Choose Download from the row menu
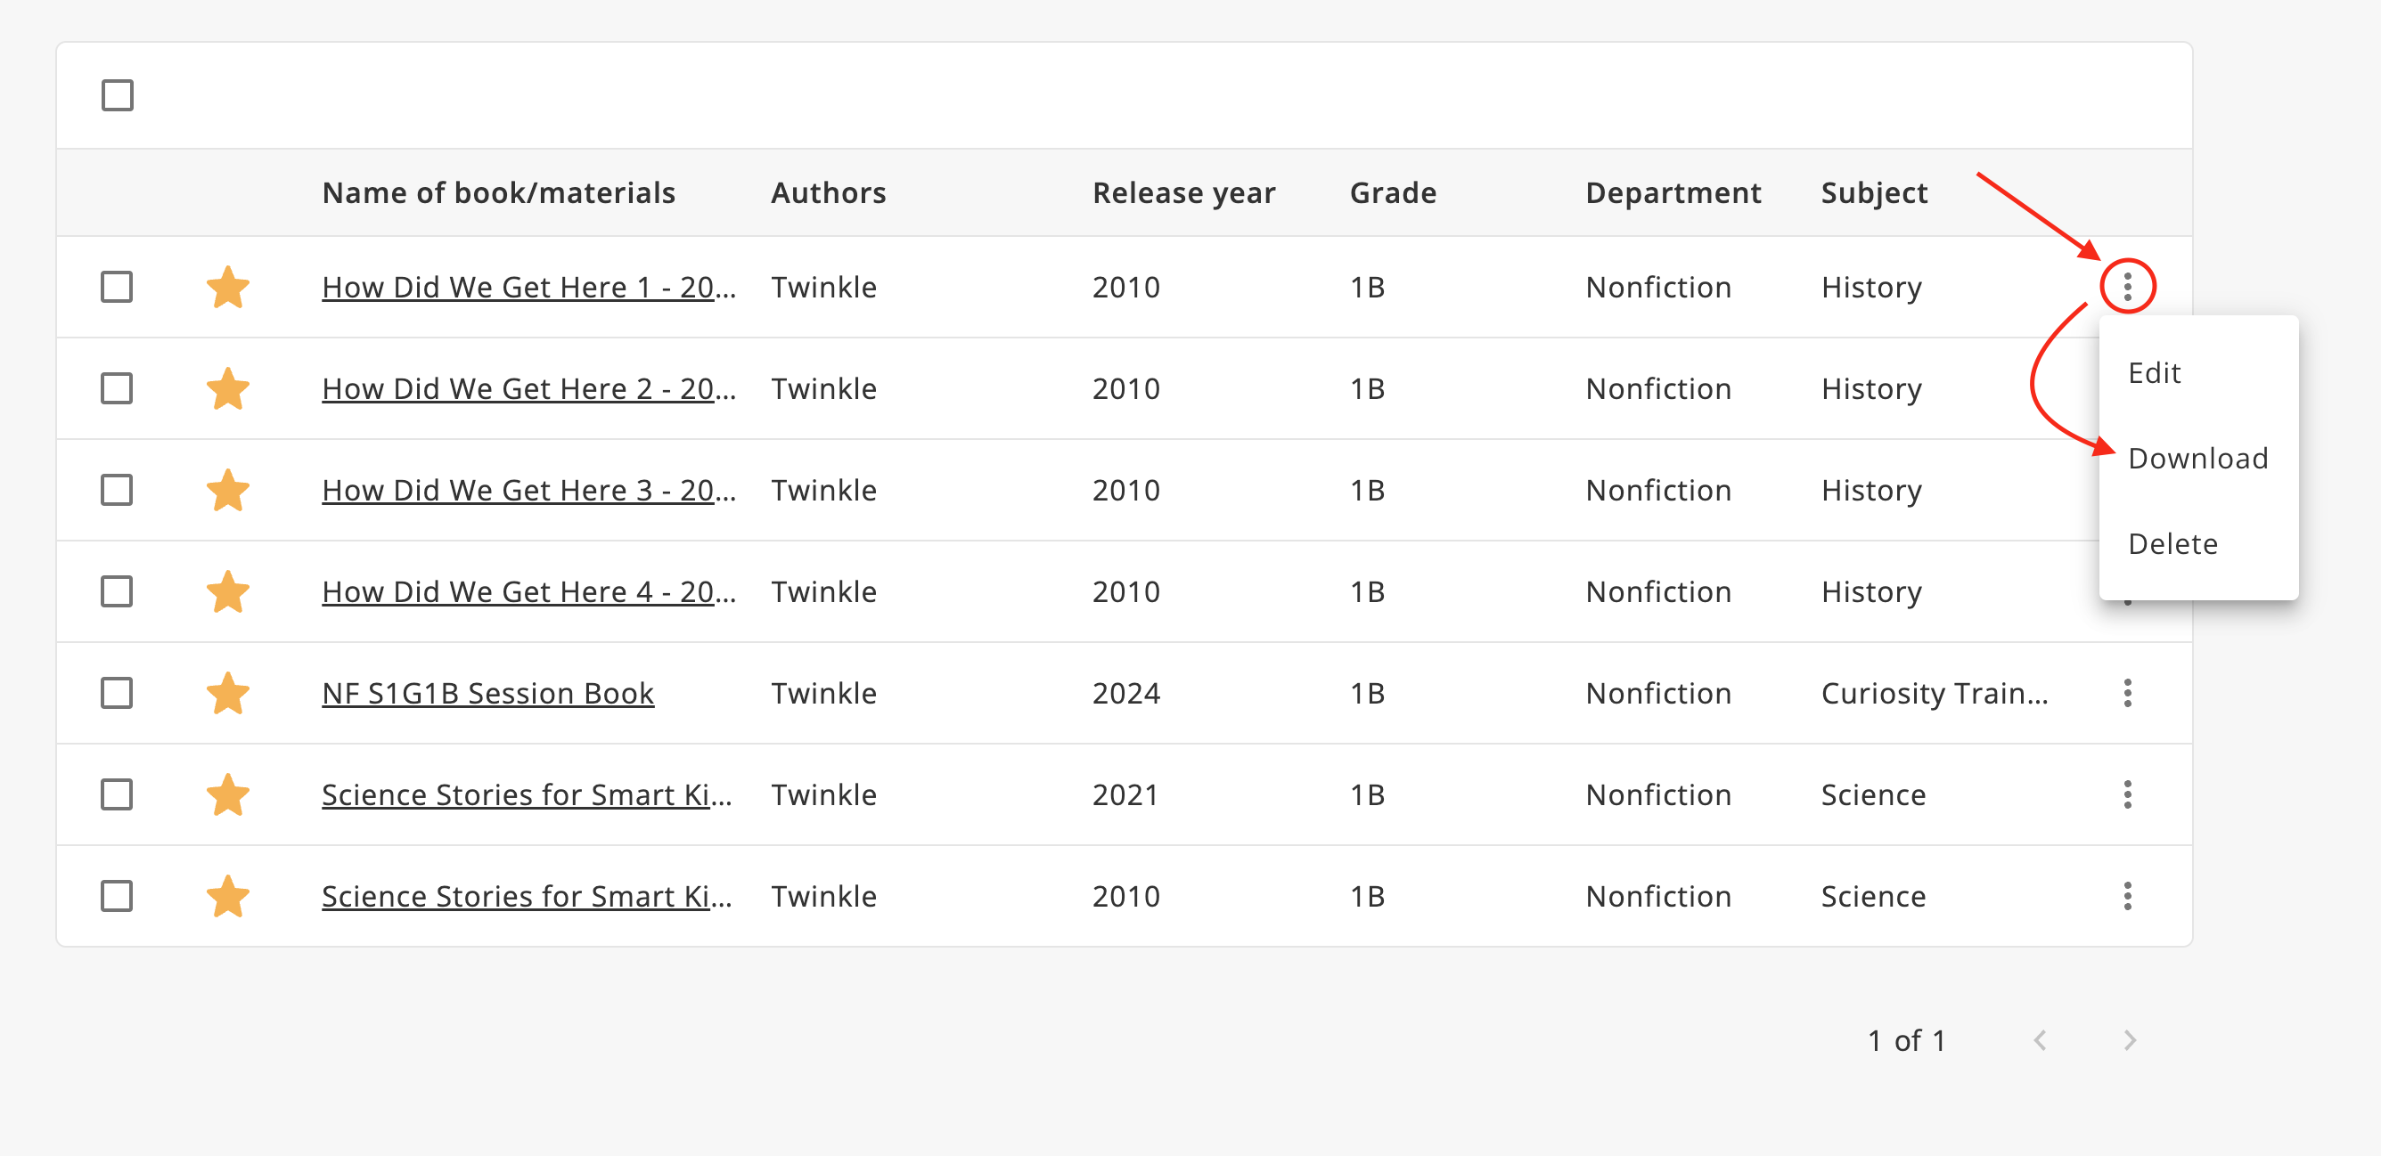The image size is (2381, 1156). coord(2197,459)
